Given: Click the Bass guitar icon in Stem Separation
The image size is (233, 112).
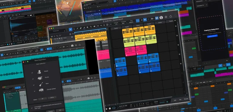Looking at the screenshot, I should pyautogui.click(x=41, y=84).
